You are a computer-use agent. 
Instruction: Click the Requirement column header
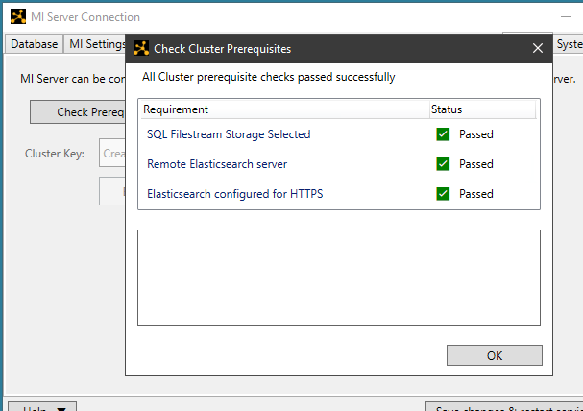point(283,109)
